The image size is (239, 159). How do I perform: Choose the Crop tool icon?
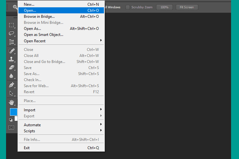(x=11, y=42)
